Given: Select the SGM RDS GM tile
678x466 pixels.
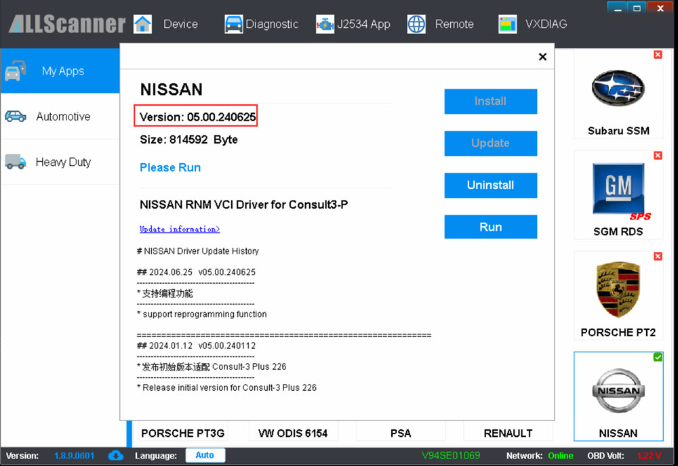Looking at the screenshot, I should [618, 194].
